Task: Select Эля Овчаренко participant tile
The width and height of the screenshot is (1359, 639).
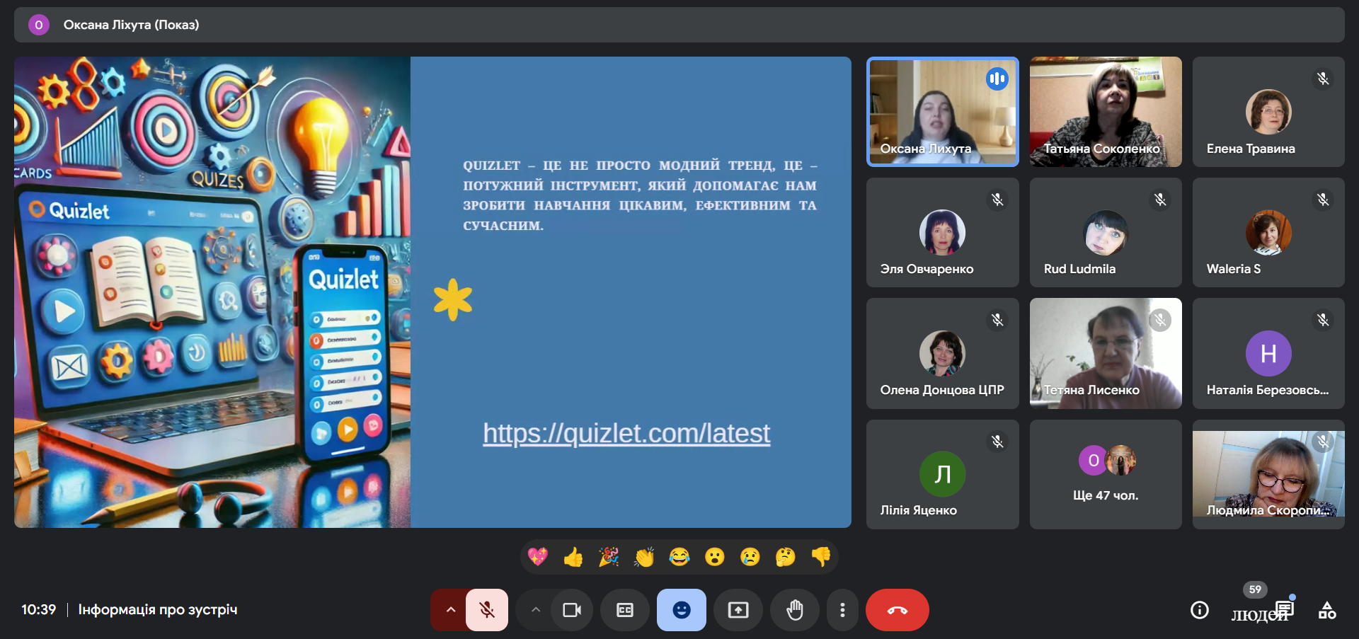Action: (943, 232)
